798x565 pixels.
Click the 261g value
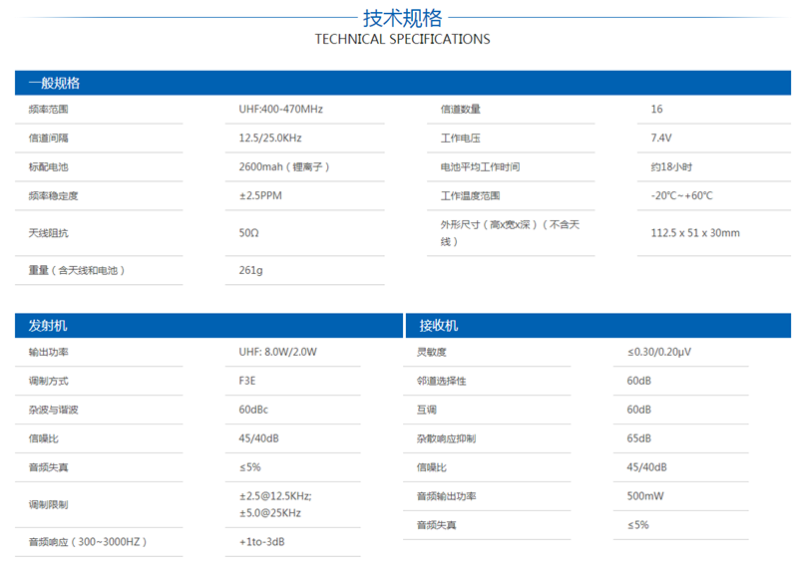[251, 271]
